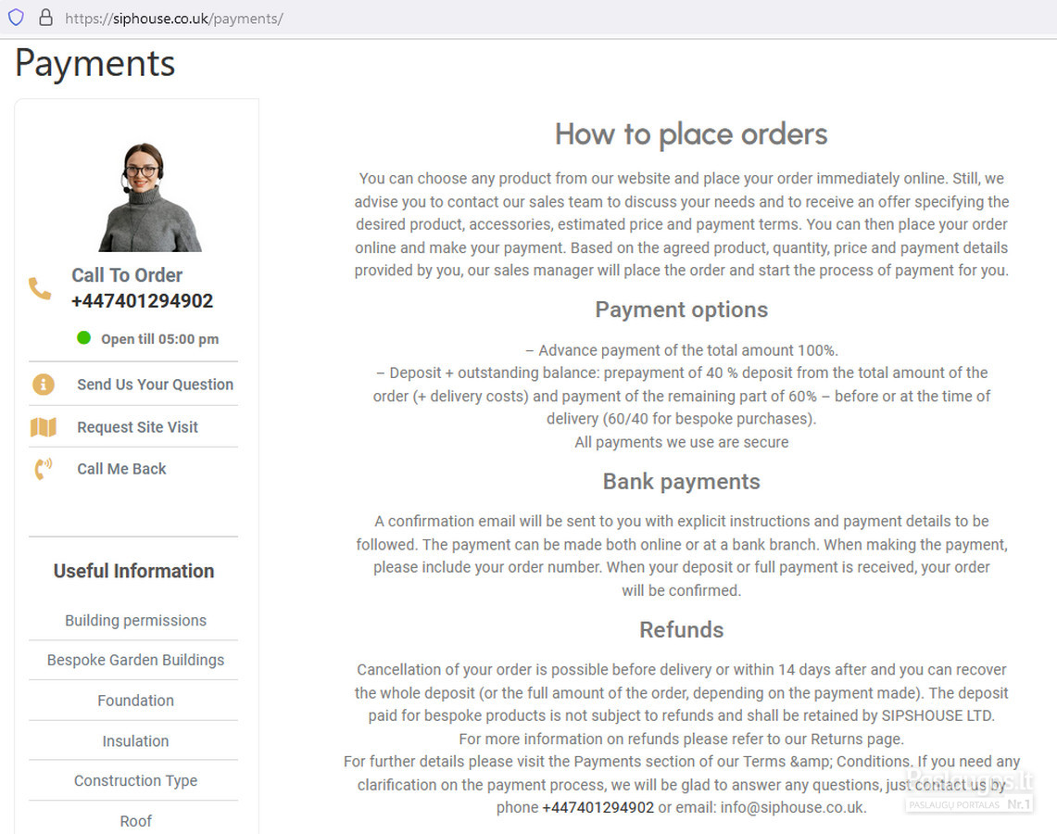Image resolution: width=1057 pixels, height=834 pixels.
Task: Click the shield tracking protection icon
Action: pyautogui.click(x=16, y=18)
